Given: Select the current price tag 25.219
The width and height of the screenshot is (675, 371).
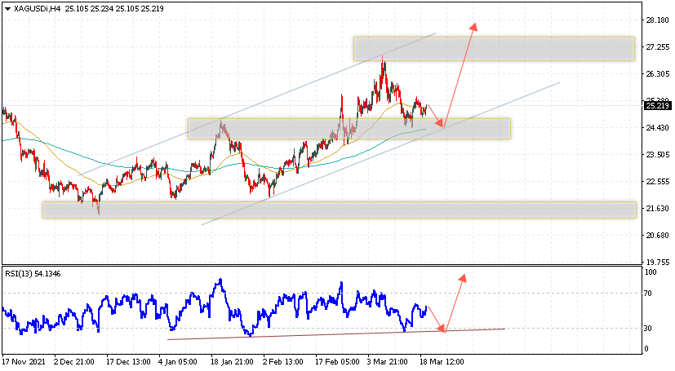Looking at the screenshot, I should point(657,106).
